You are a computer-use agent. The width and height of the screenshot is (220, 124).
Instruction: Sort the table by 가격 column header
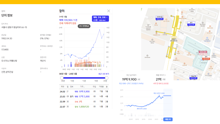(82, 86)
